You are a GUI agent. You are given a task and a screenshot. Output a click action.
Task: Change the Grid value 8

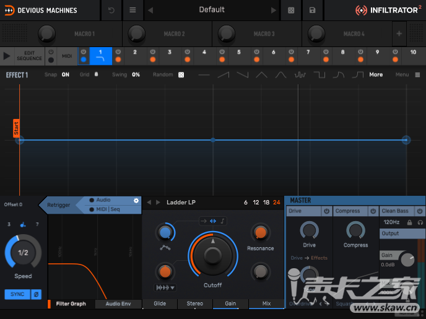[96, 74]
